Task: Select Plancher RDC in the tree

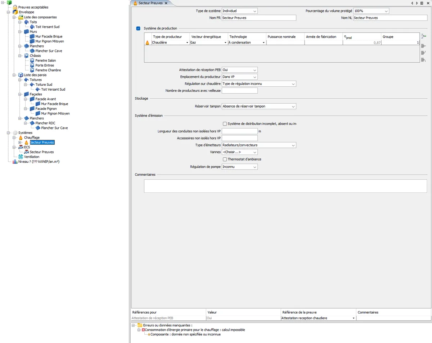Action: point(45,123)
